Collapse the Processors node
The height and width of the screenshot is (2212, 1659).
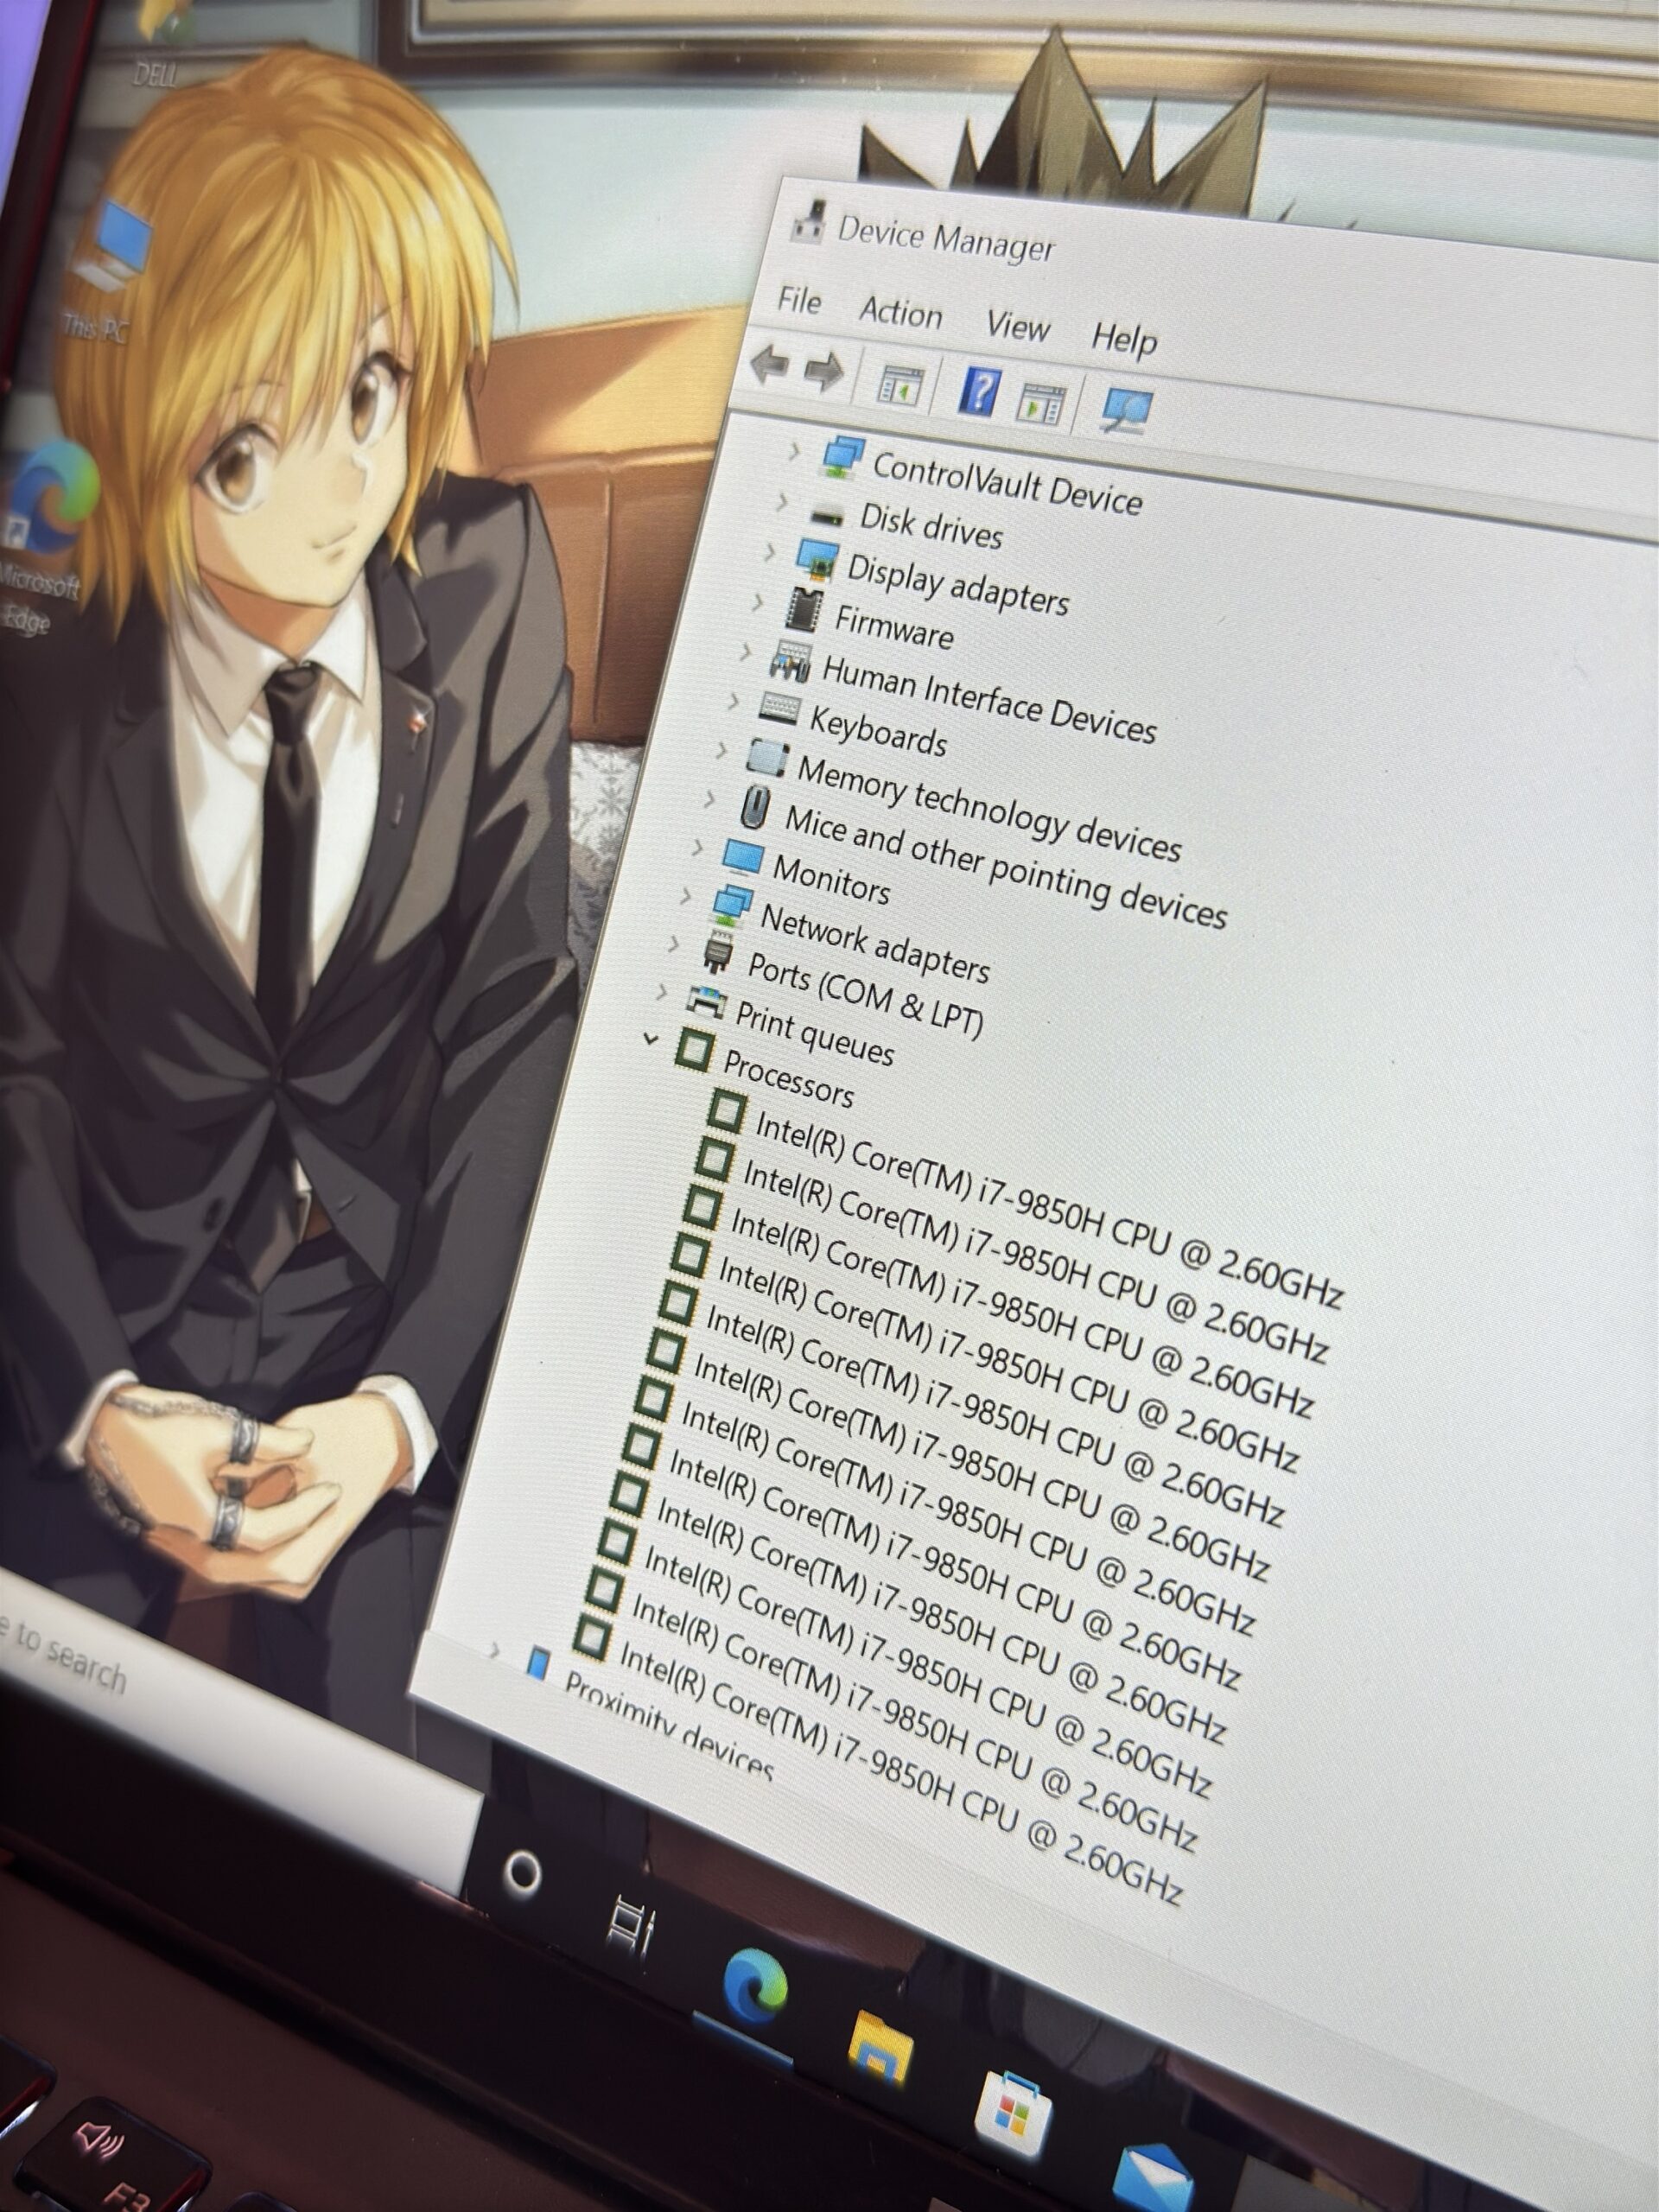point(651,1040)
